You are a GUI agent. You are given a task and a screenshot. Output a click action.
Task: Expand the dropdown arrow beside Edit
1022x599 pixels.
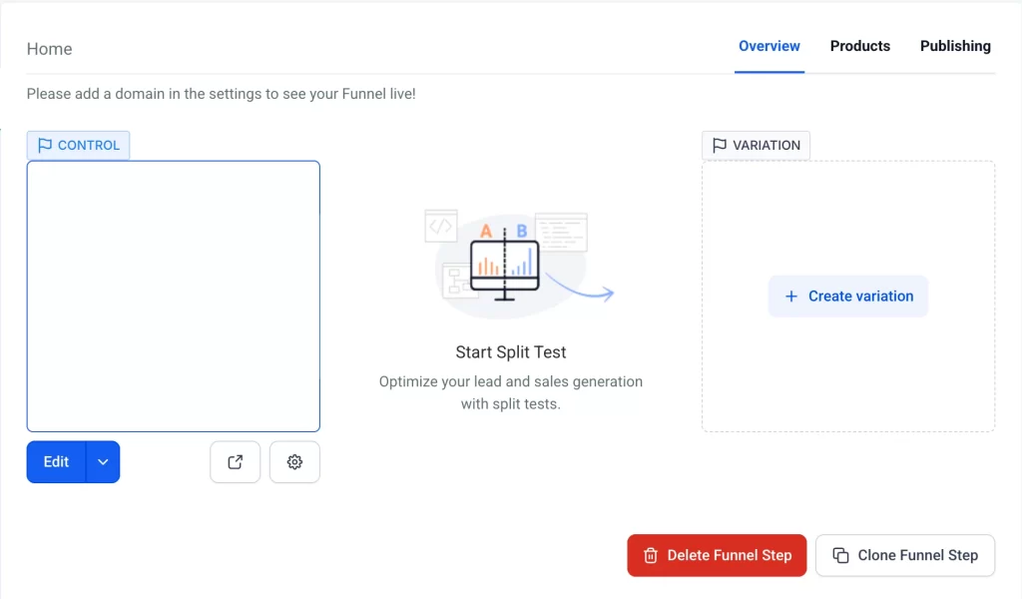pyautogui.click(x=103, y=462)
